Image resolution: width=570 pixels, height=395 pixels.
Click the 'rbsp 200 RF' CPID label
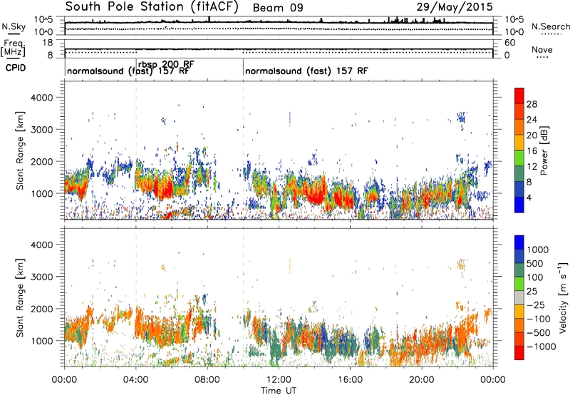pos(166,64)
